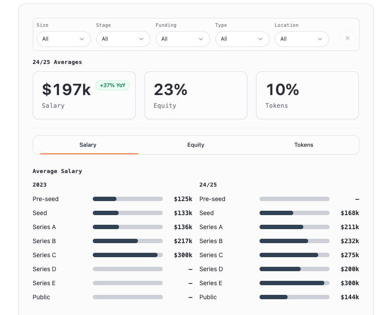383x315 pixels.
Task: Expand the Type filter dropdown
Action: pos(242,39)
